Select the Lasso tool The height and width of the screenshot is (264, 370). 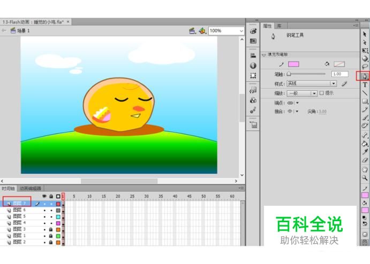click(365, 67)
